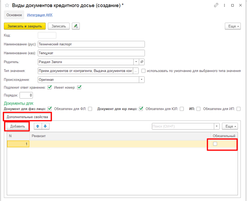
Task: Click the empty Реквизит cell in row 1
Action: (120, 144)
